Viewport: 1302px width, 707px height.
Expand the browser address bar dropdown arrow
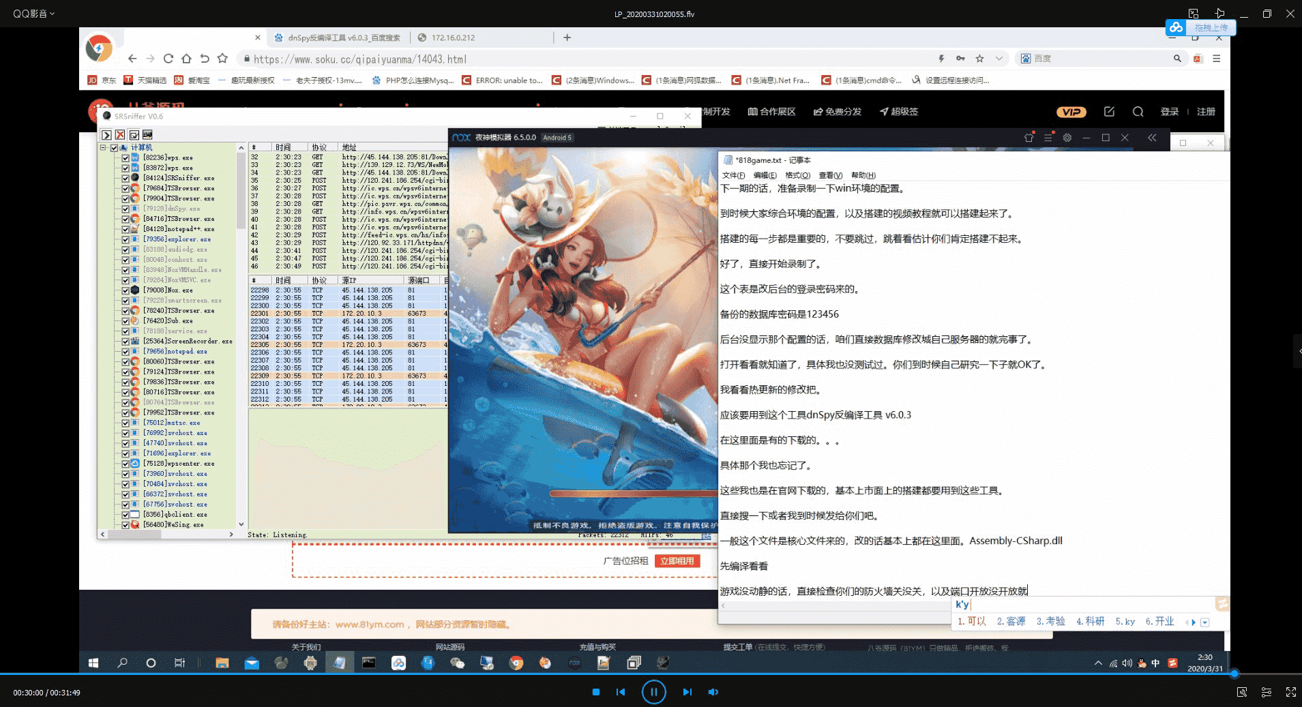click(999, 59)
